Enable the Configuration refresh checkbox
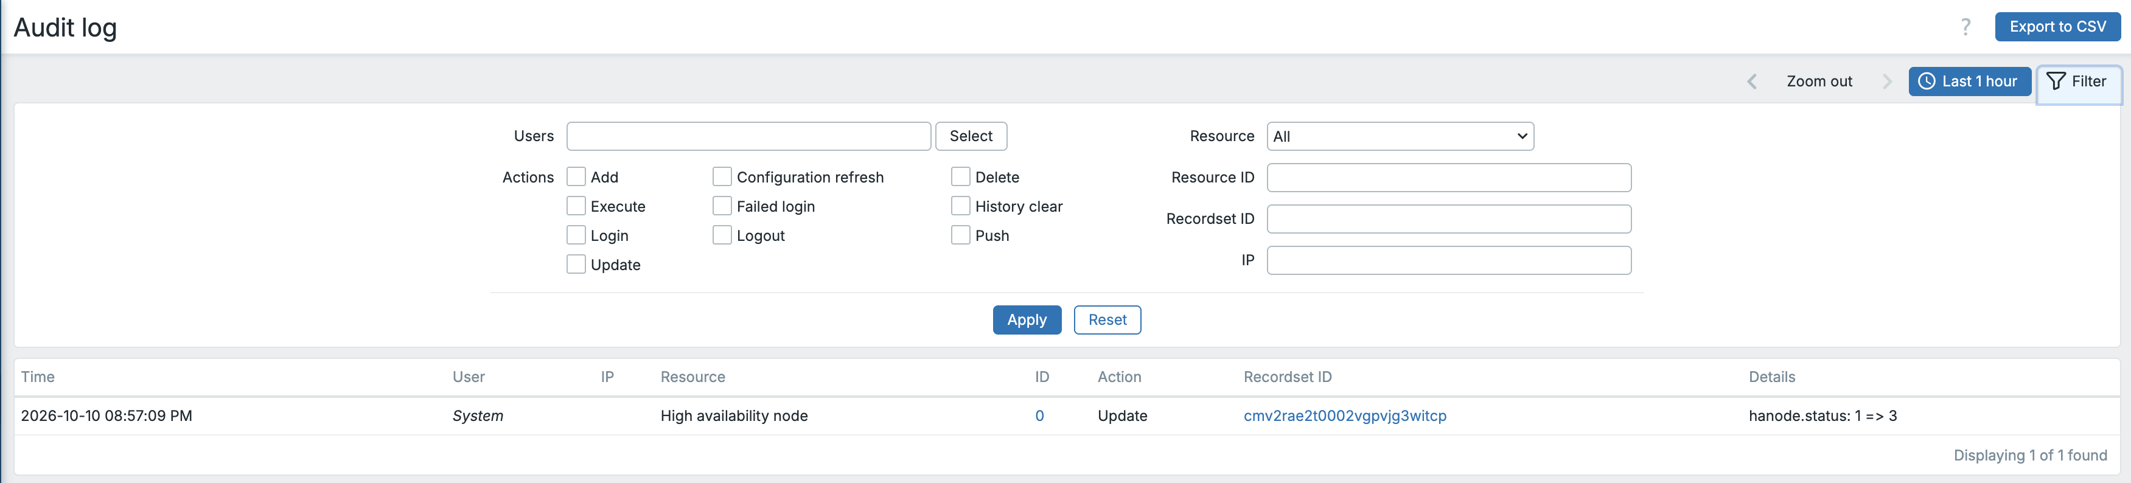The height and width of the screenshot is (483, 2131). point(722,177)
